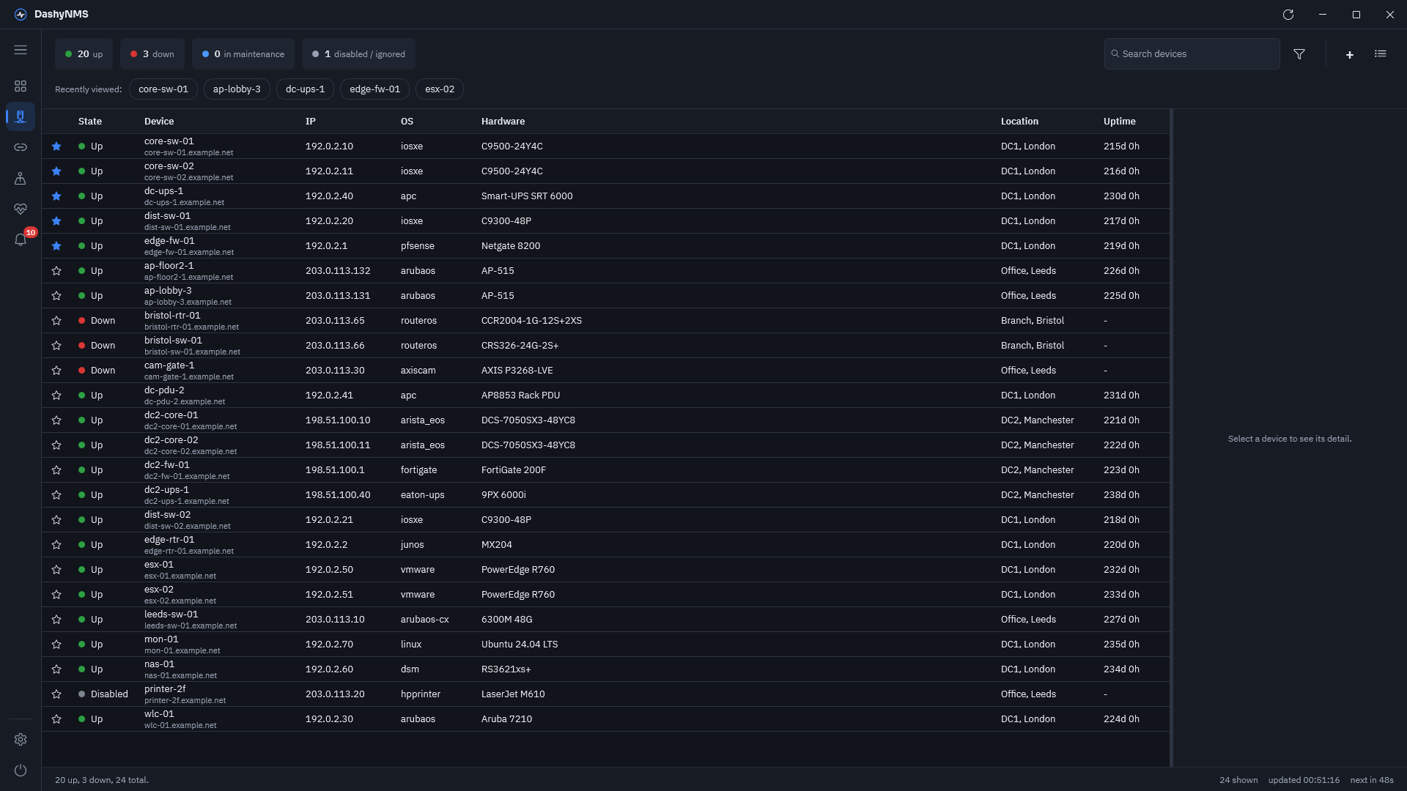The width and height of the screenshot is (1407, 791).
Task: Select IP 198.51.100.10 cell
Action: (x=338, y=420)
